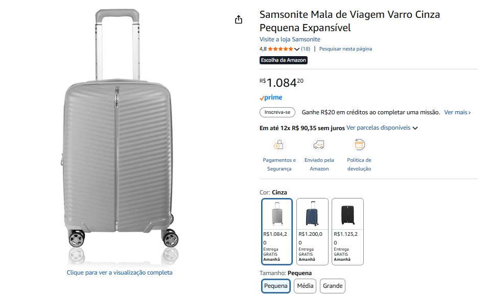Expand the rating breakdown chevron next to stars

[x=297, y=50]
